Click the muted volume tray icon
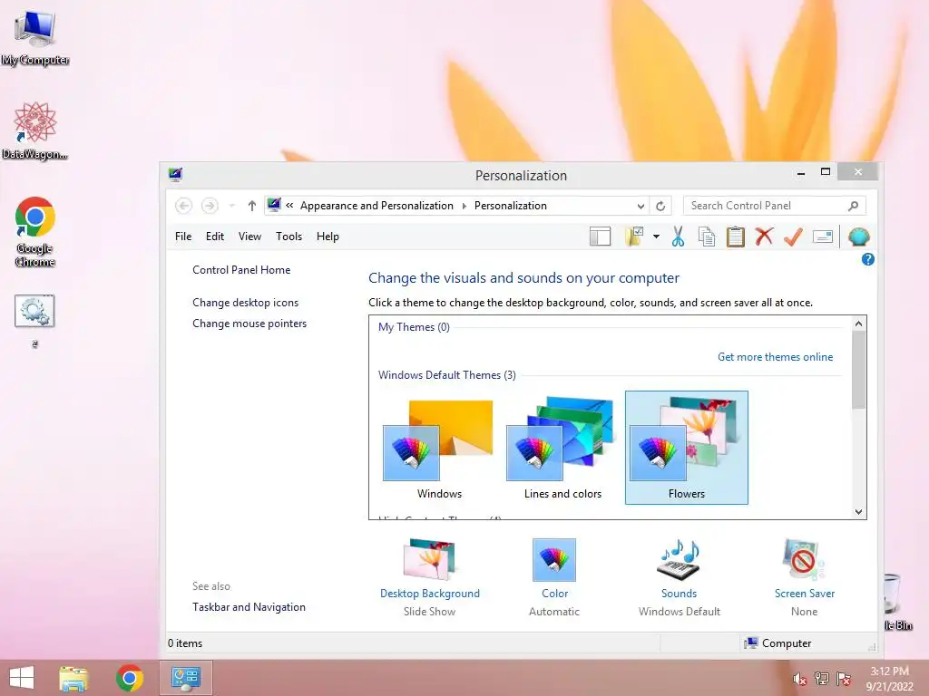 click(x=800, y=679)
